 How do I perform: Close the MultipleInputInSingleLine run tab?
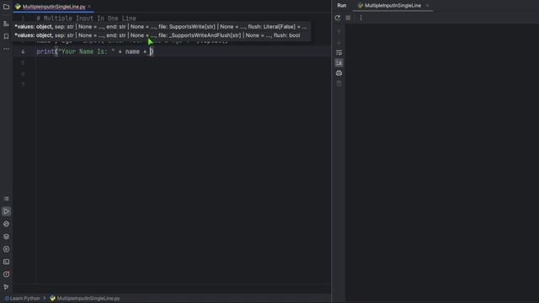427,6
